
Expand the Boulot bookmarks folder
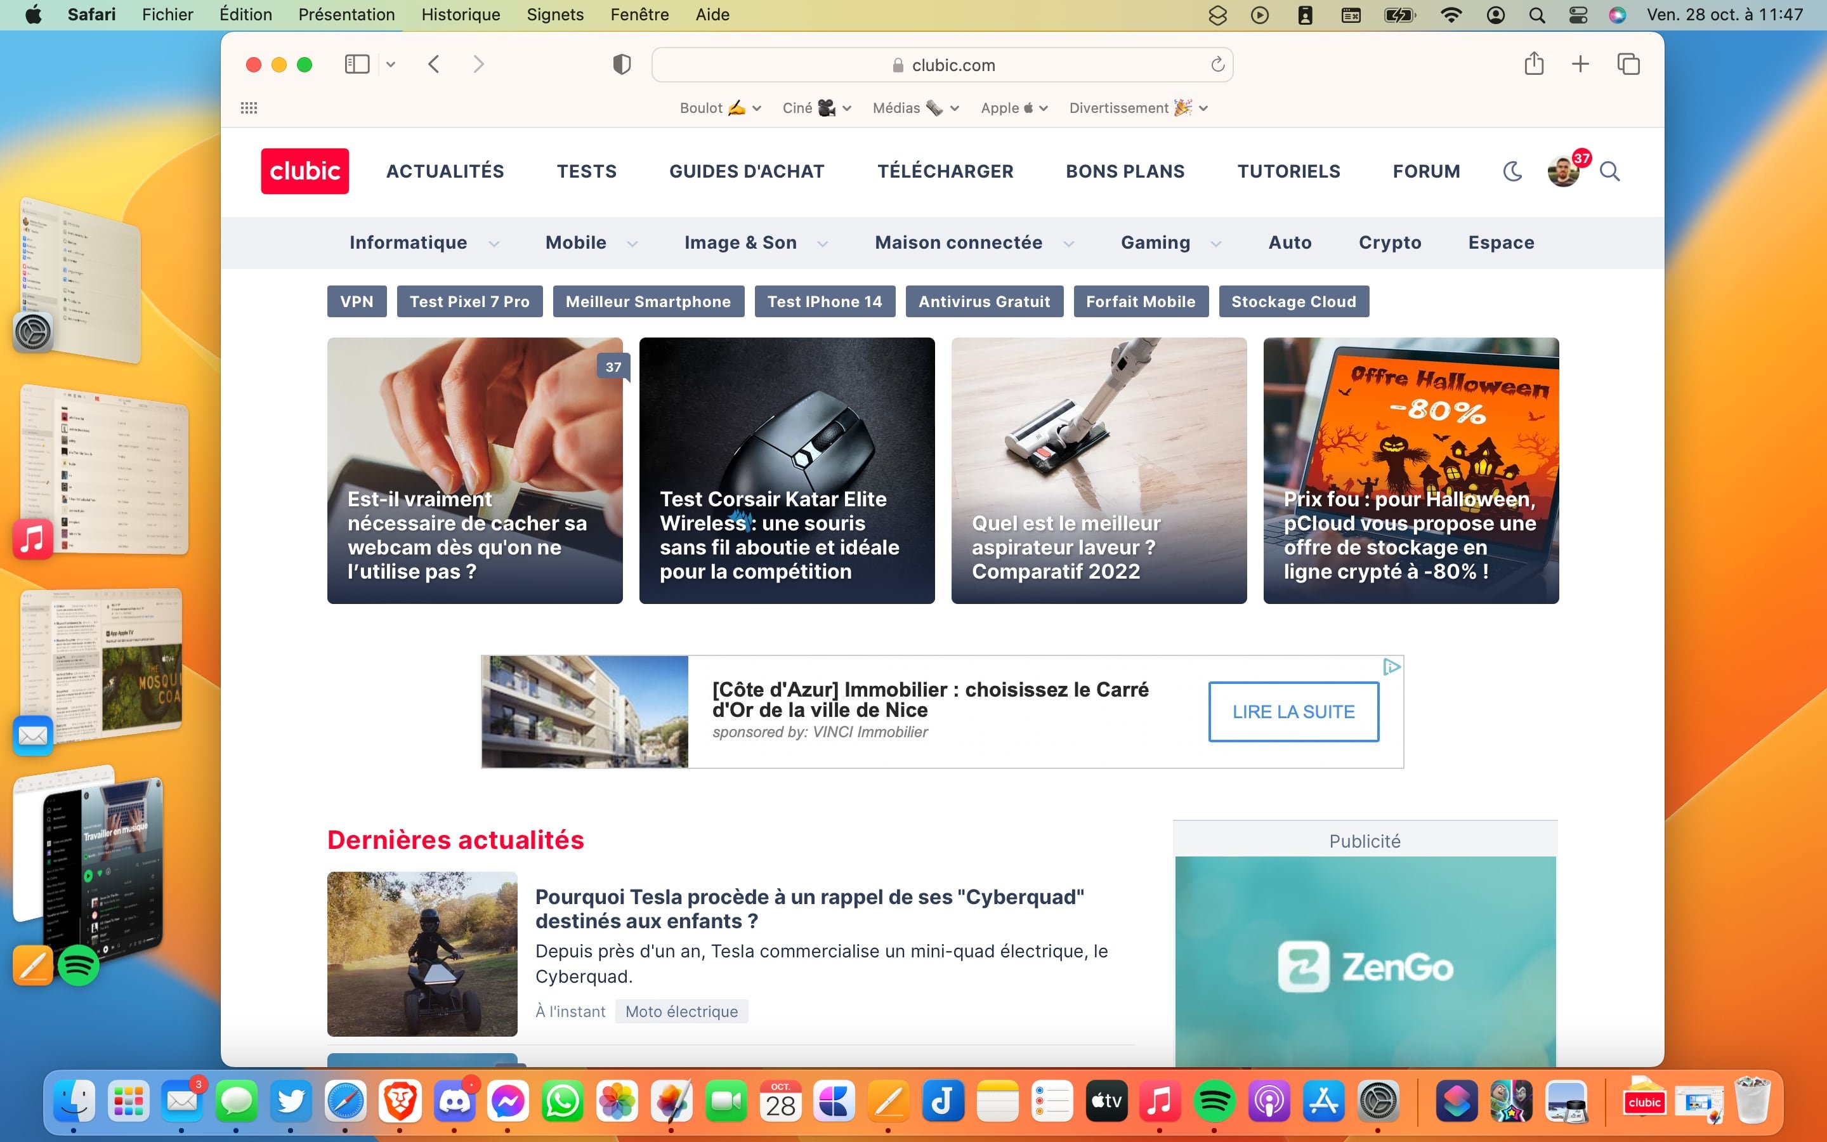[x=720, y=108]
